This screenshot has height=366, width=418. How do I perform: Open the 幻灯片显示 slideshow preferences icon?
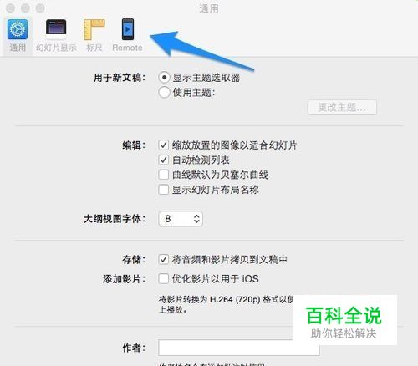click(56, 29)
